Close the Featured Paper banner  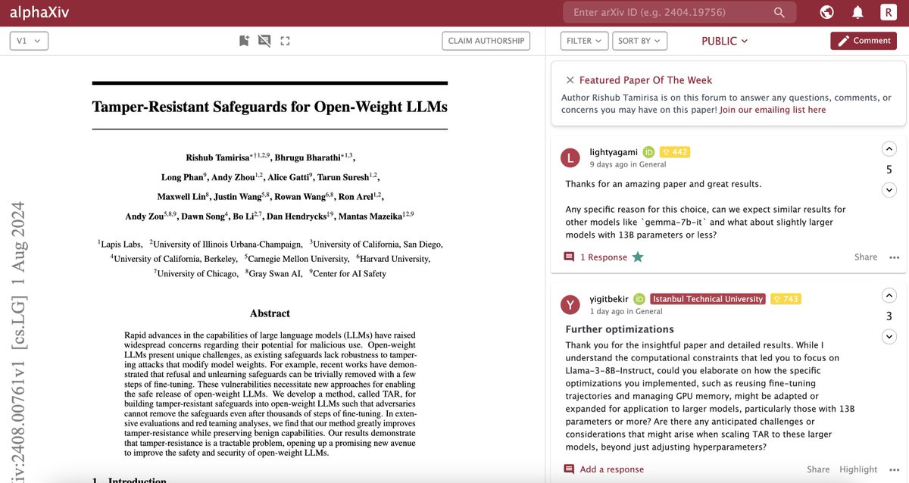[x=570, y=79]
